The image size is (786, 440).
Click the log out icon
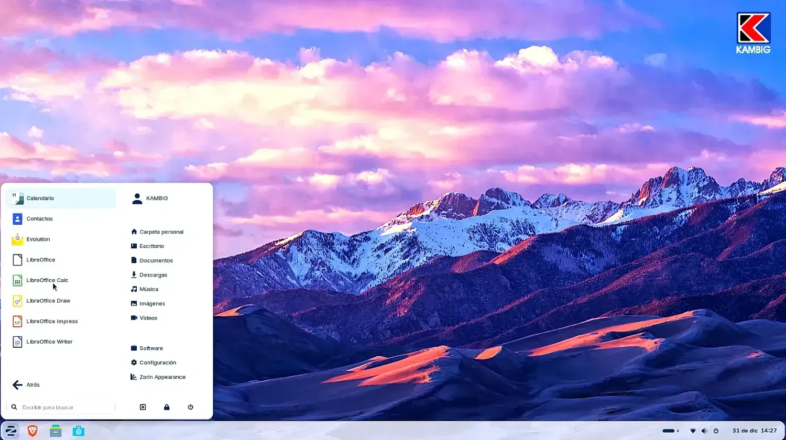click(142, 407)
